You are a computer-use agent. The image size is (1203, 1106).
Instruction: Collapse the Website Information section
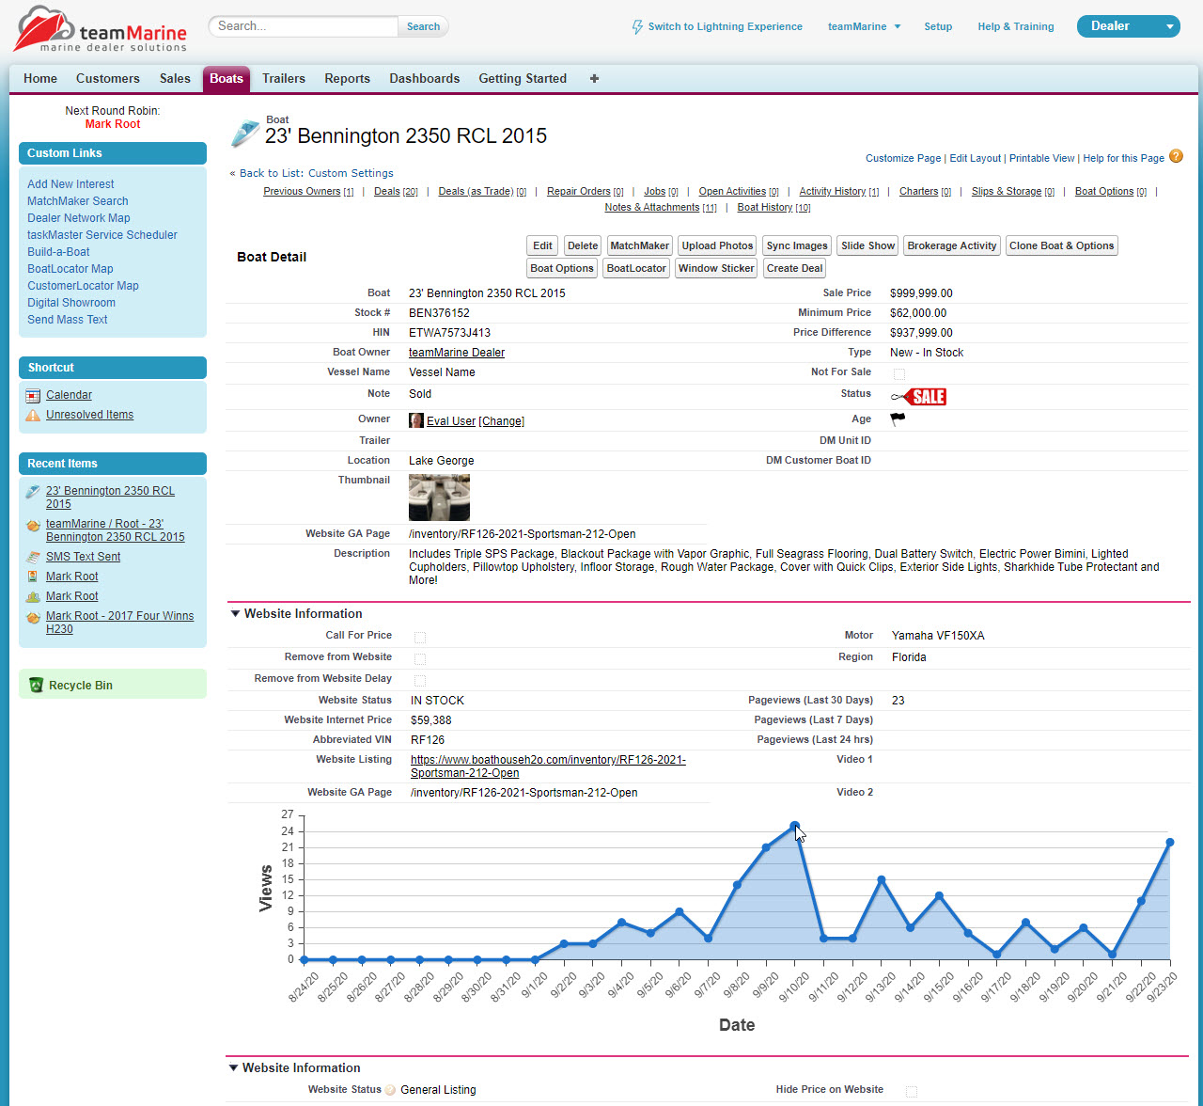[235, 613]
